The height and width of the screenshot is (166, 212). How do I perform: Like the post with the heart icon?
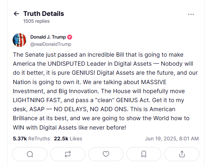click(106, 154)
